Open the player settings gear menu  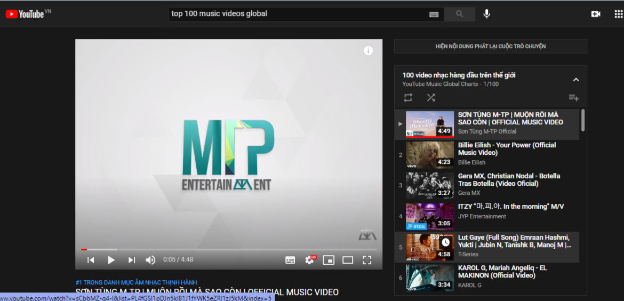pyautogui.click(x=309, y=260)
